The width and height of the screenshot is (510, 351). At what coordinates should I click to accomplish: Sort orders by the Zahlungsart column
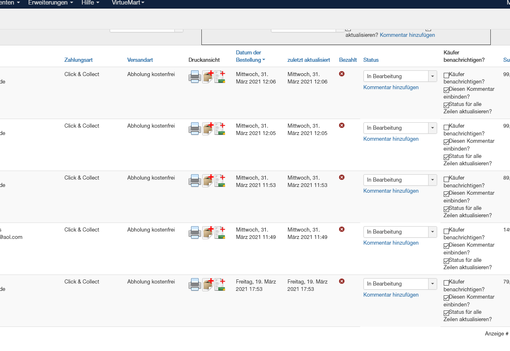pos(78,60)
